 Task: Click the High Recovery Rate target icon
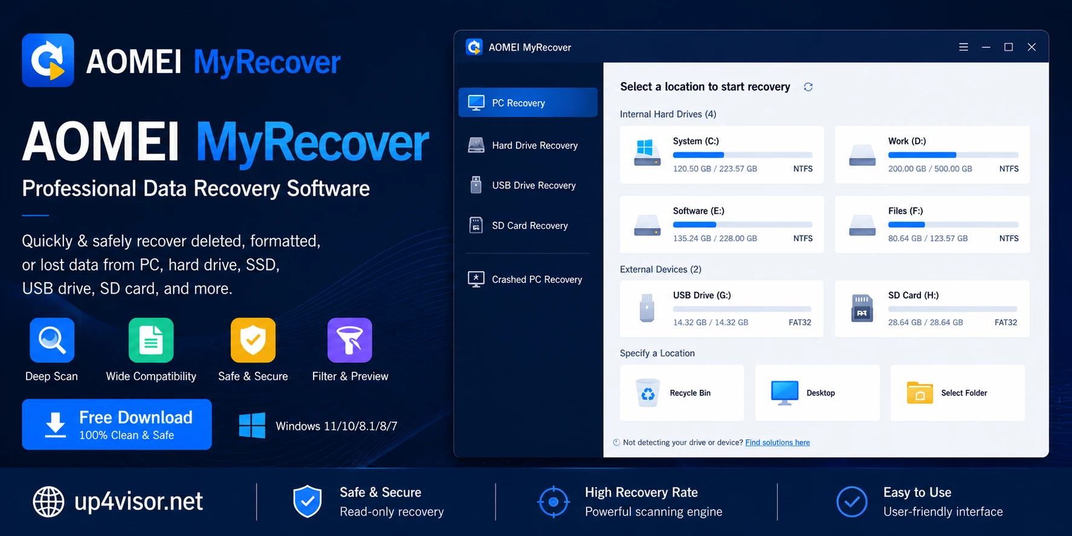point(553,502)
